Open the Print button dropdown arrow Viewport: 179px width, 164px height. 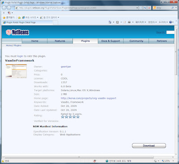coord(132,22)
